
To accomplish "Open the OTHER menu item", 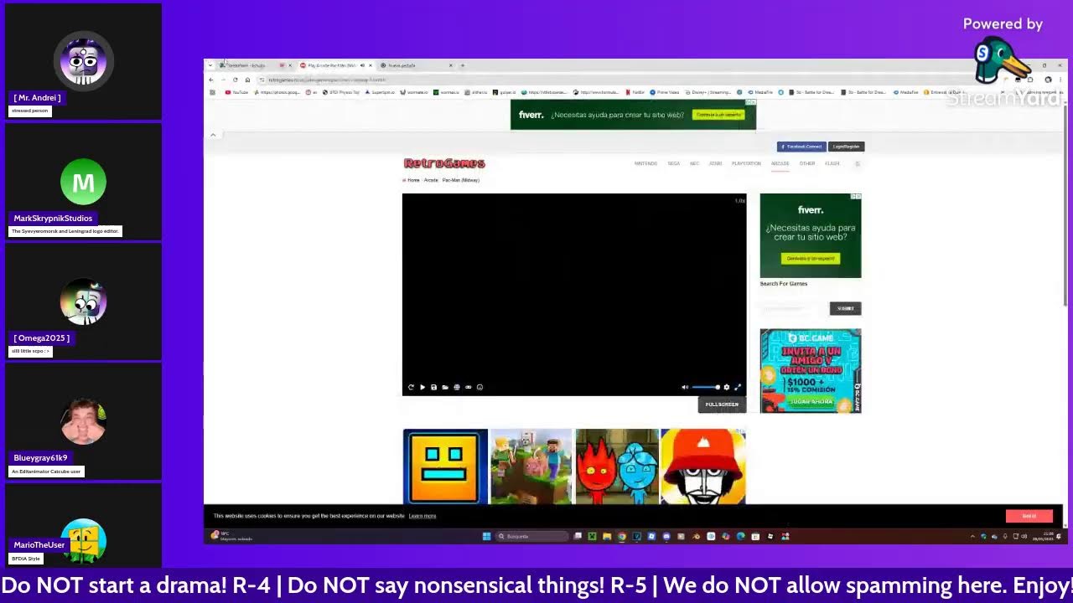I will [807, 163].
